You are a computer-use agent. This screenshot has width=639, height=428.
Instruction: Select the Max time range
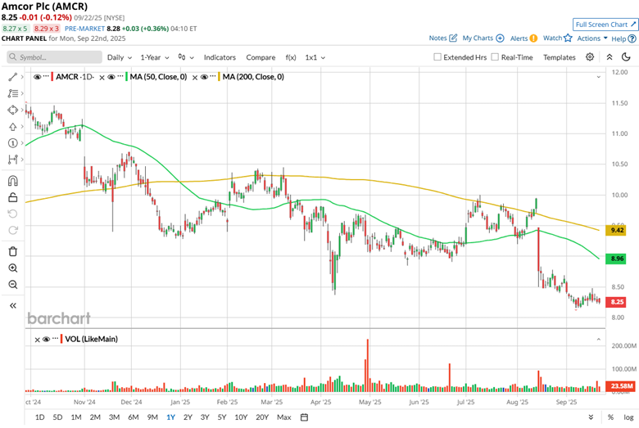point(284,417)
